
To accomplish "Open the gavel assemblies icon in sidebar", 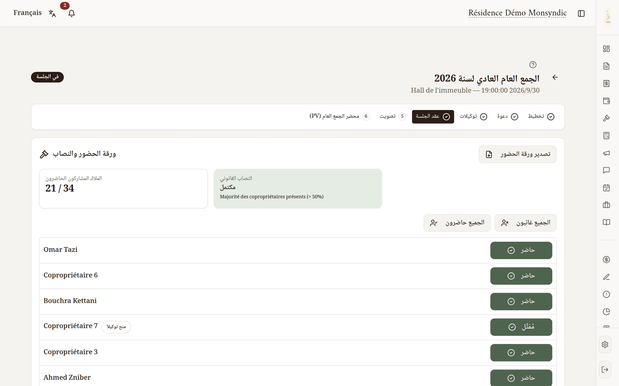I will [x=606, y=118].
